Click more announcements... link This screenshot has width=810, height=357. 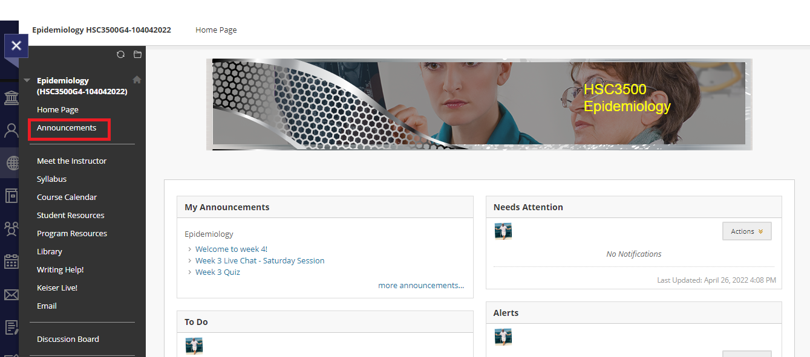pyautogui.click(x=421, y=285)
